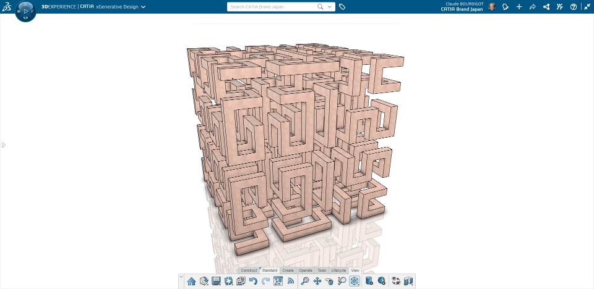Select the Pan four-arrow icon
The image size is (594, 289).
point(317,281)
